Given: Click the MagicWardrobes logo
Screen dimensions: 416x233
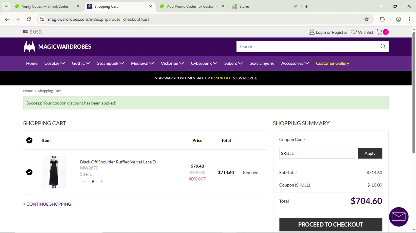Looking at the screenshot, I should 57,46.
